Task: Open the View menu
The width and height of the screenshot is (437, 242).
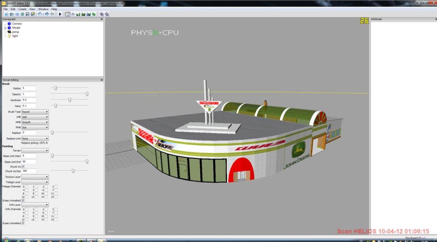Action: pyautogui.click(x=32, y=9)
